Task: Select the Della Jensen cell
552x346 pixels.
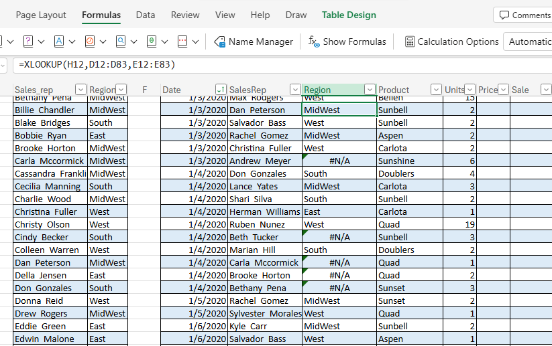Action: (x=50, y=276)
